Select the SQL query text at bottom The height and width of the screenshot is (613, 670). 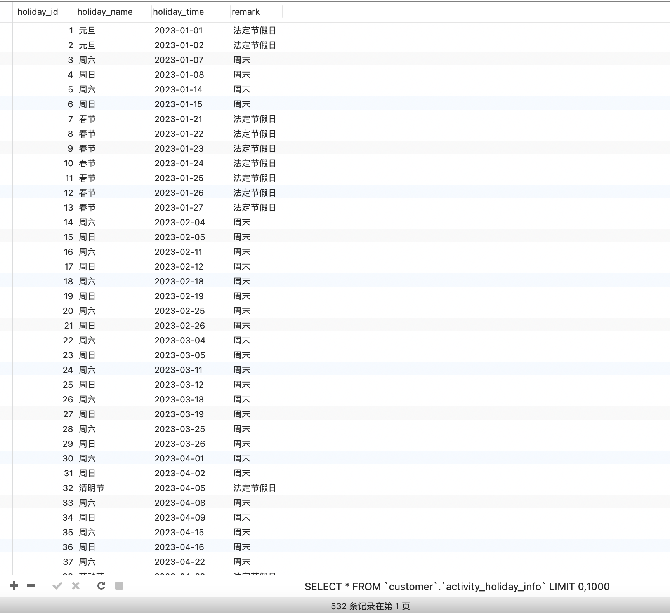pyautogui.click(x=457, y=587)
